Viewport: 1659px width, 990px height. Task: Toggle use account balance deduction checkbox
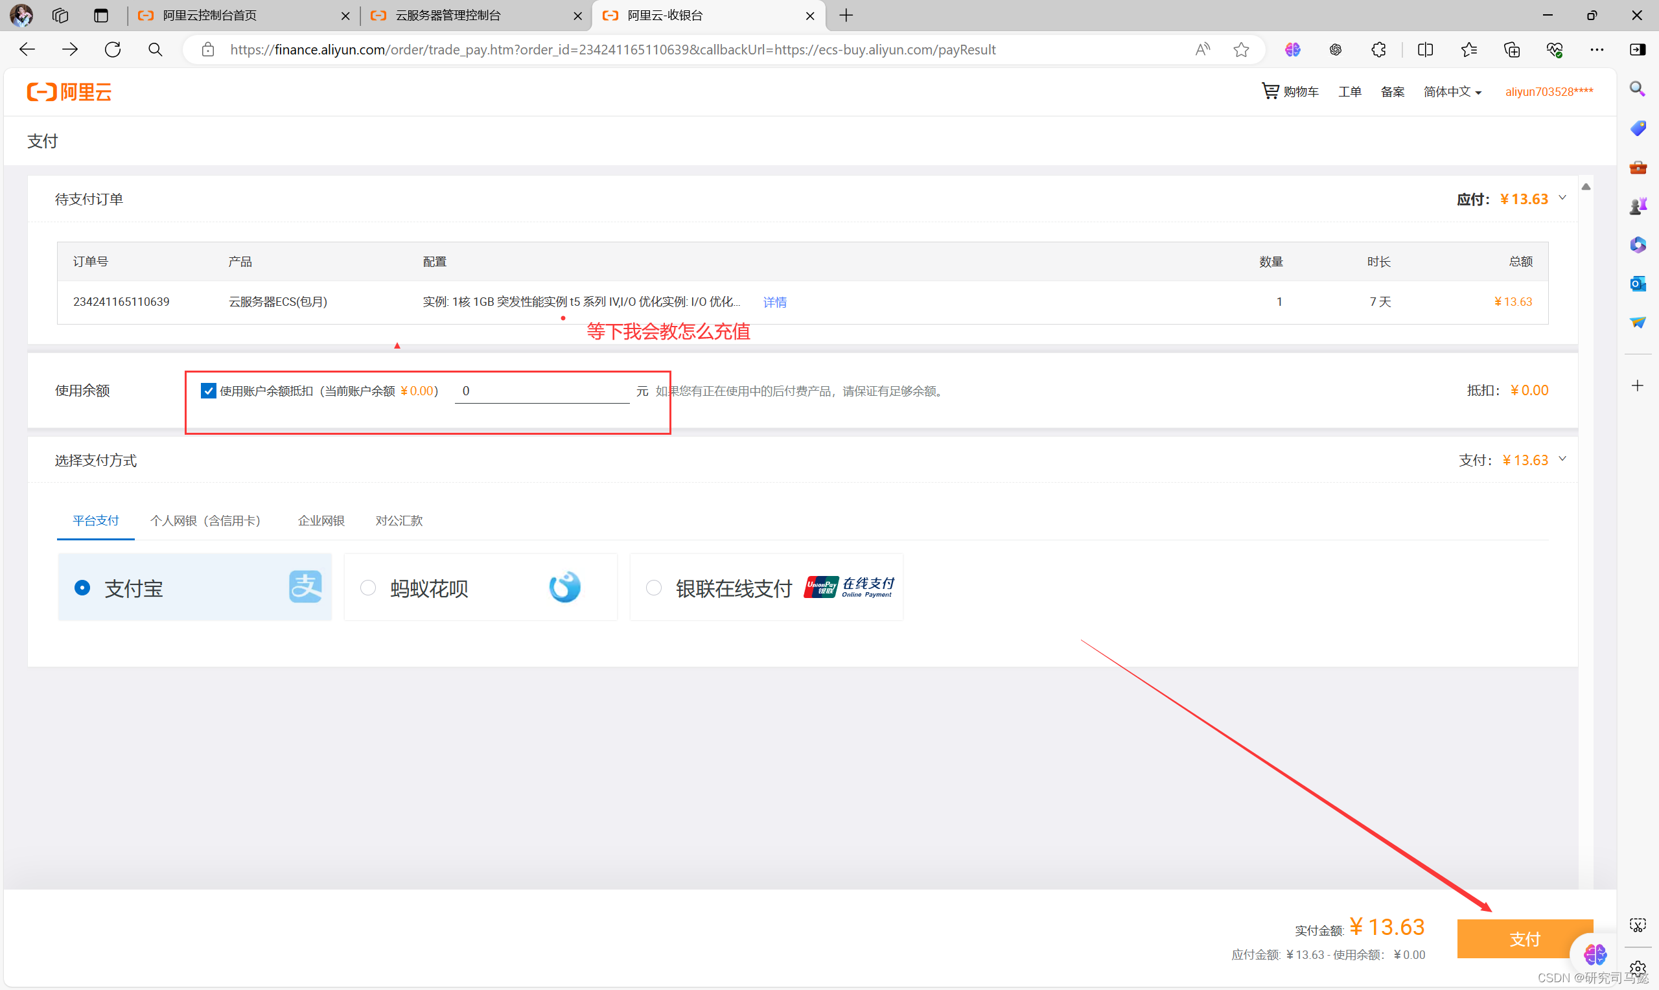point(208,391)
